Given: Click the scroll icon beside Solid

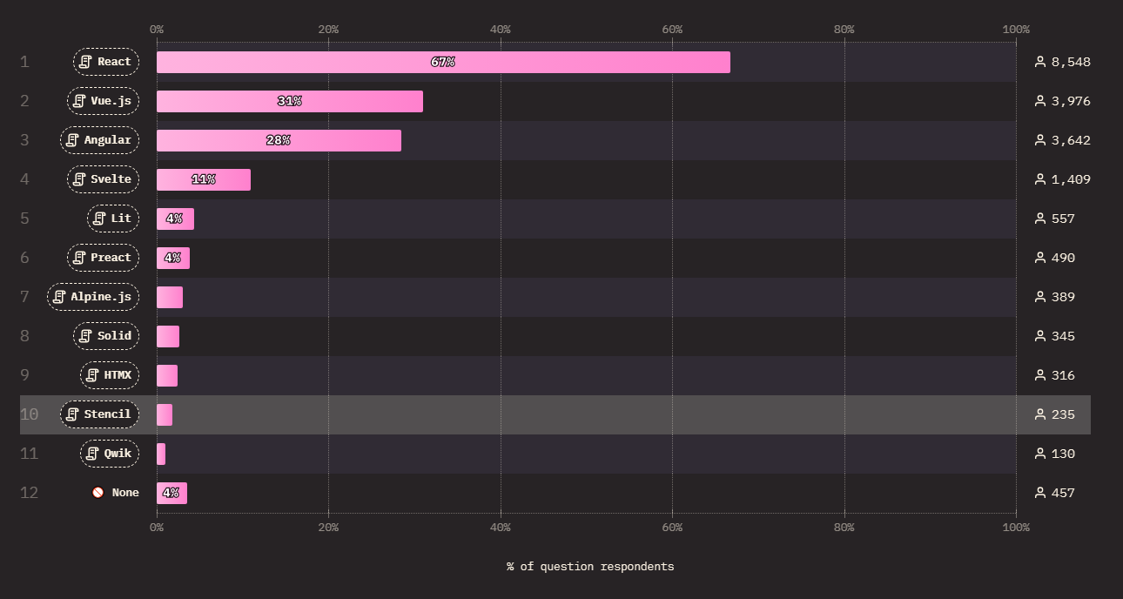Looking at the screenshot, I should click(85, 336).
